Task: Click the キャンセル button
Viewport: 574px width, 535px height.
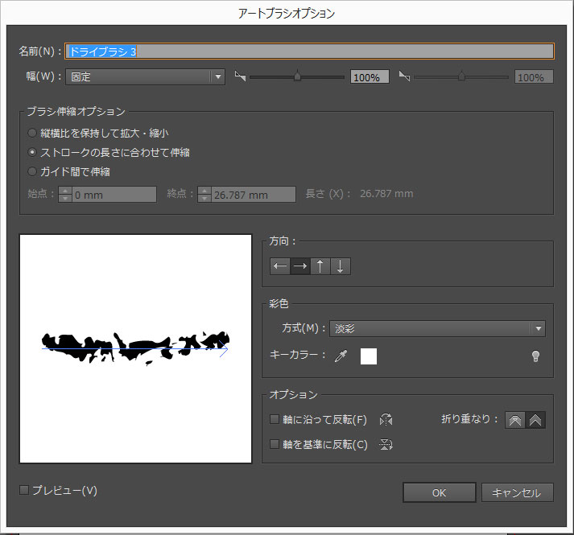Action: tap(517, 492)
